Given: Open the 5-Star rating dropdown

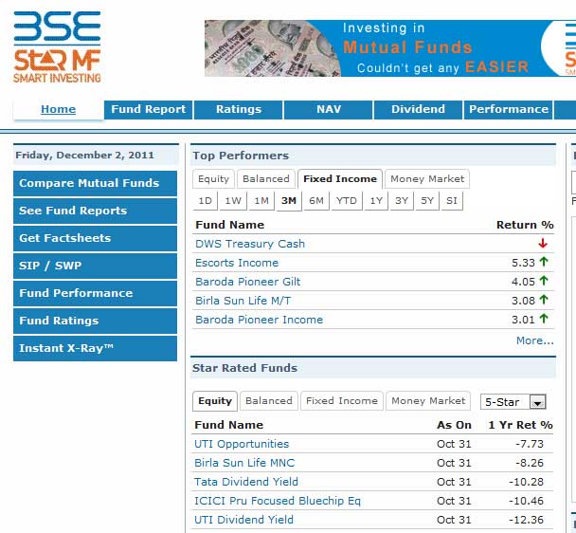Looking at the screenshot, I should pos(513,402).
